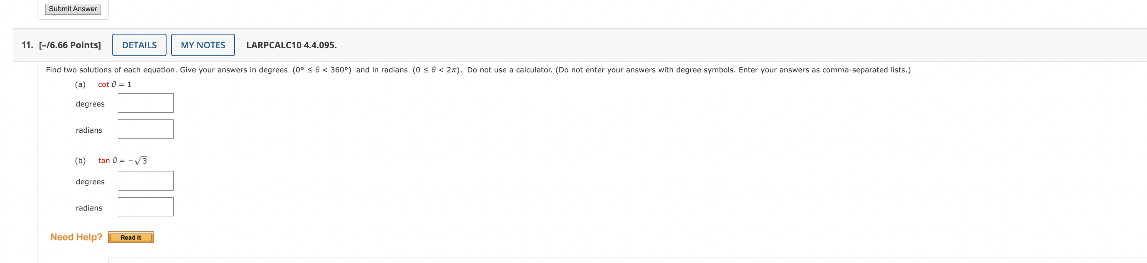
Task: Open the DETAILS panel
Action: 139,45
